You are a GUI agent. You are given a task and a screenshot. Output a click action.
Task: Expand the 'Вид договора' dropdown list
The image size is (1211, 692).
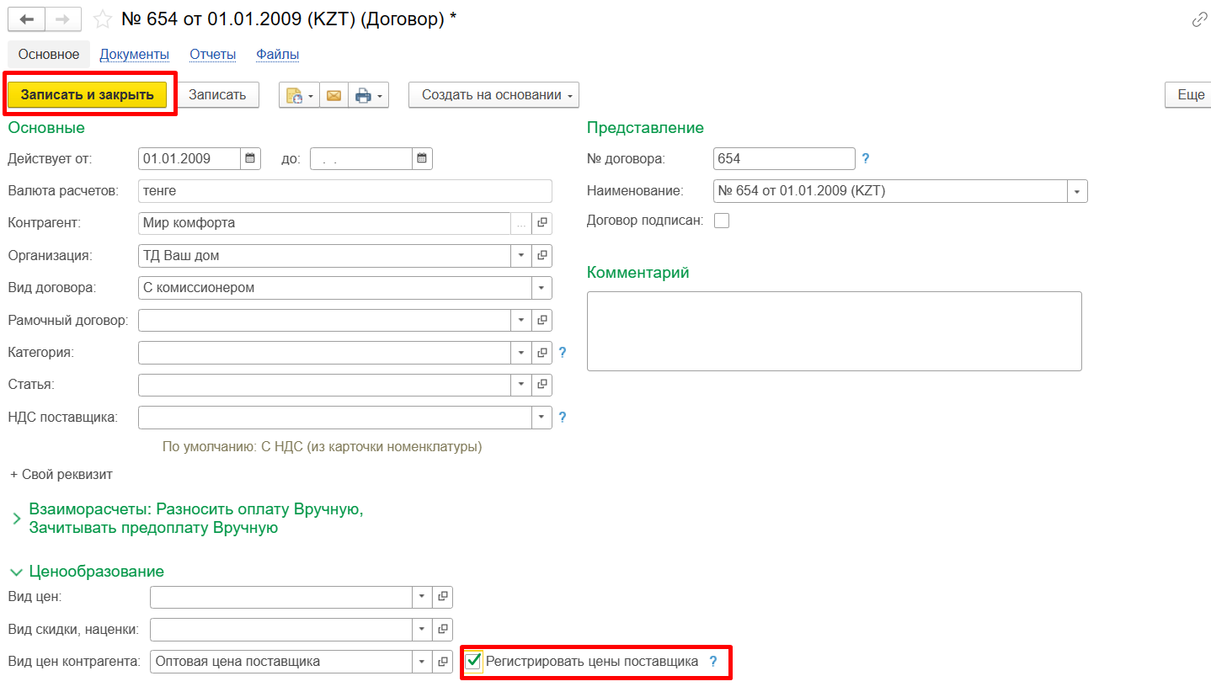[x=541, y=288]
